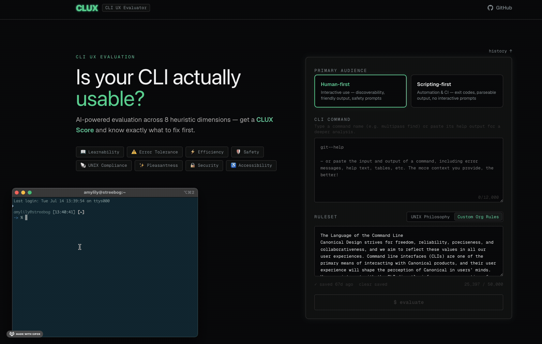This screenshot has width=542, height=344.
Task: Click the Pleasantness sparkles icon
Action: click(142, 165)
